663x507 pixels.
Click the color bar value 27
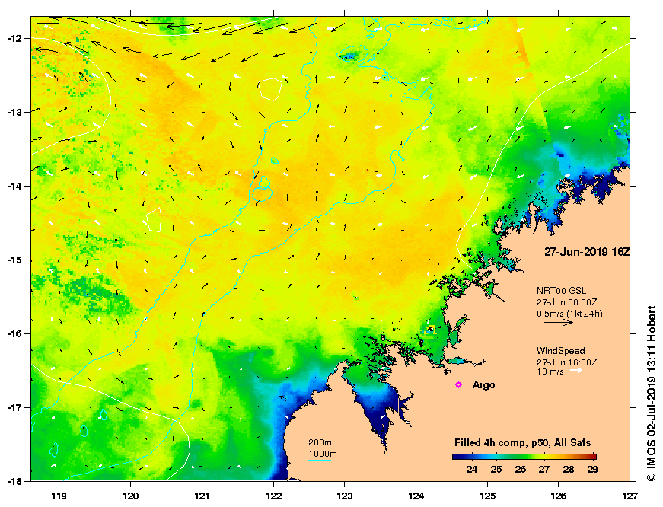point(544,470)
